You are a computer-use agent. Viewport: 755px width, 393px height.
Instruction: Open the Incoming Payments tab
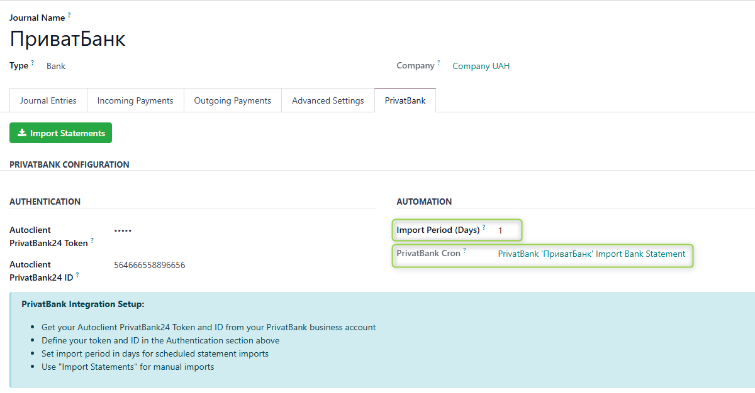(x=135, y=100)
